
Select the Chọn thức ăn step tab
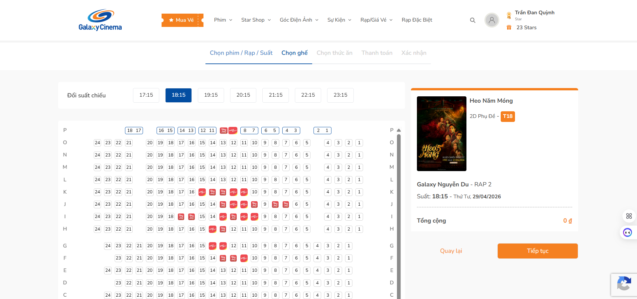click(x=334, y=53)
